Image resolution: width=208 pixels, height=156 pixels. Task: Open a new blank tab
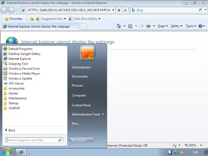83,27
